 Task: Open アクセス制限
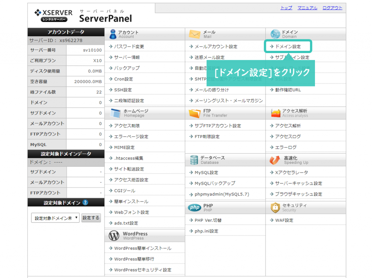[127, 126]
